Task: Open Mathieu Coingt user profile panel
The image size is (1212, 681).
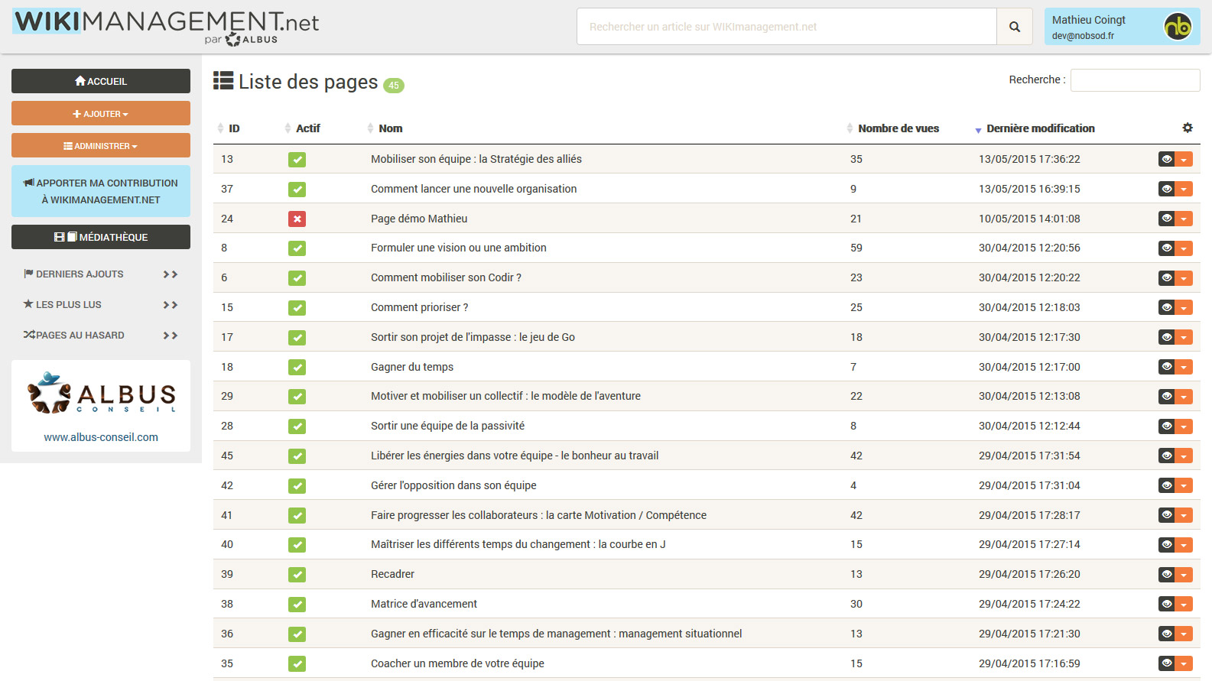Action: [x=1122, y=27]
